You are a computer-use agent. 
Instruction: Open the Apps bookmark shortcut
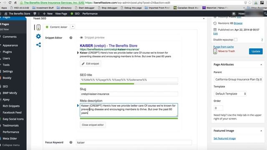coord(4,7)
